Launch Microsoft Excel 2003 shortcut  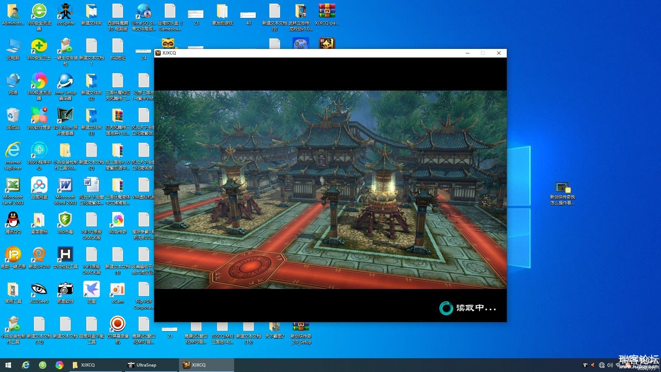13,191
